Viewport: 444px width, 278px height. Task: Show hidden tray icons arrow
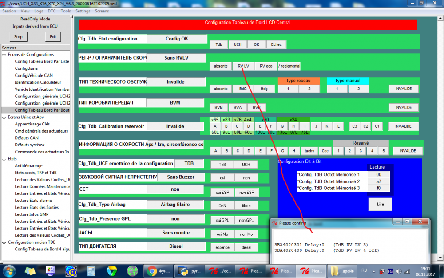(373, 271)
